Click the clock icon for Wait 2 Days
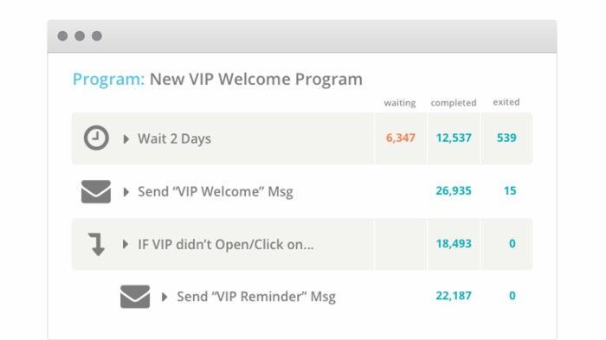 [x=96, y=138]
